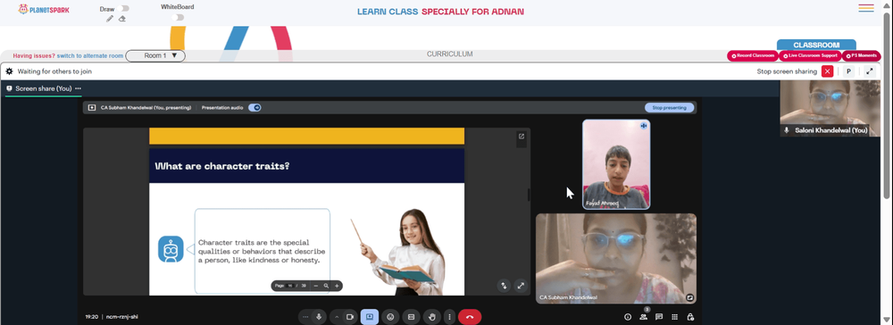Click 'Waiting for others to join' text
This screenshot has height=325, width=893.
(x=54, y=71)
